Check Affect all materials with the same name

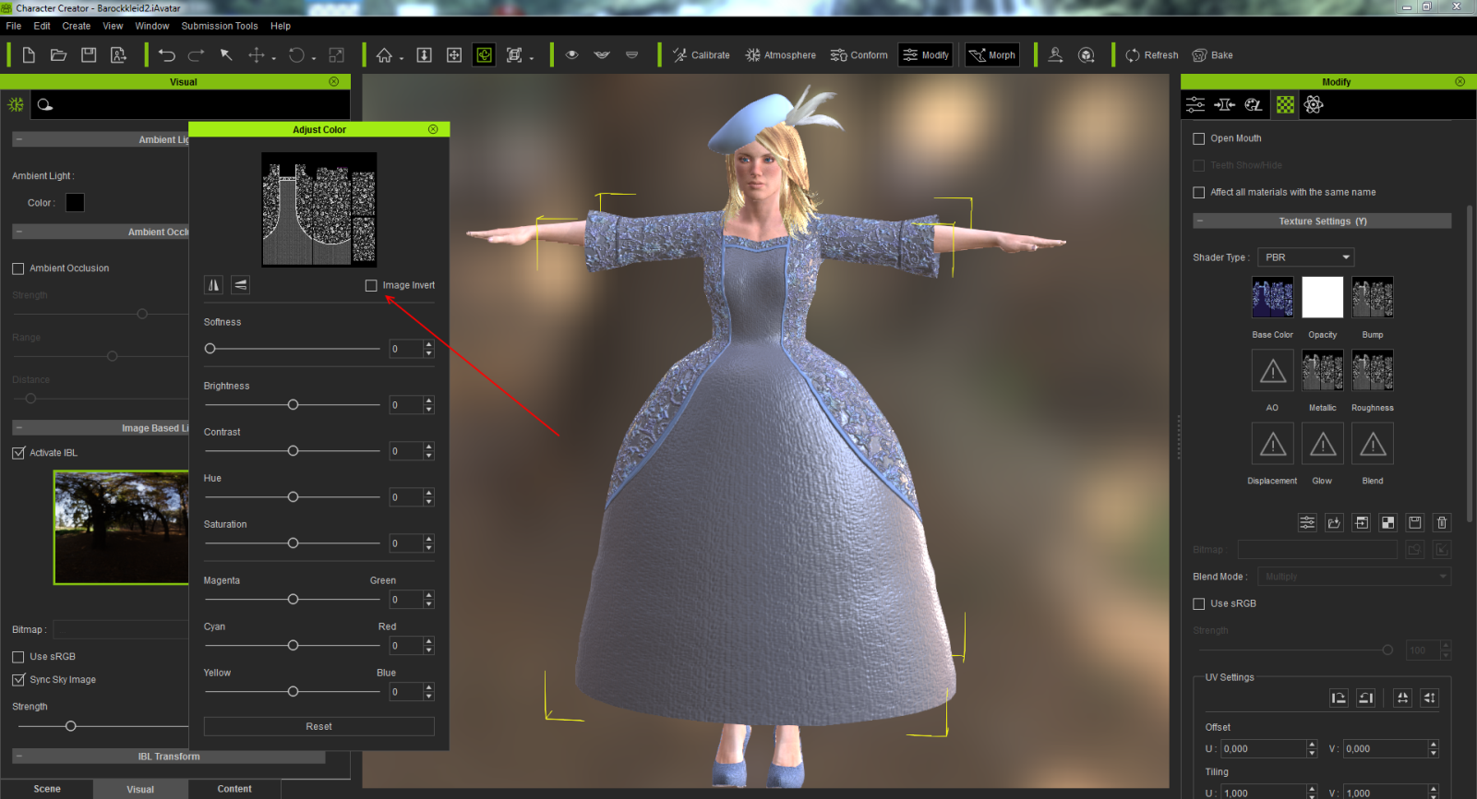(1199, 193)
